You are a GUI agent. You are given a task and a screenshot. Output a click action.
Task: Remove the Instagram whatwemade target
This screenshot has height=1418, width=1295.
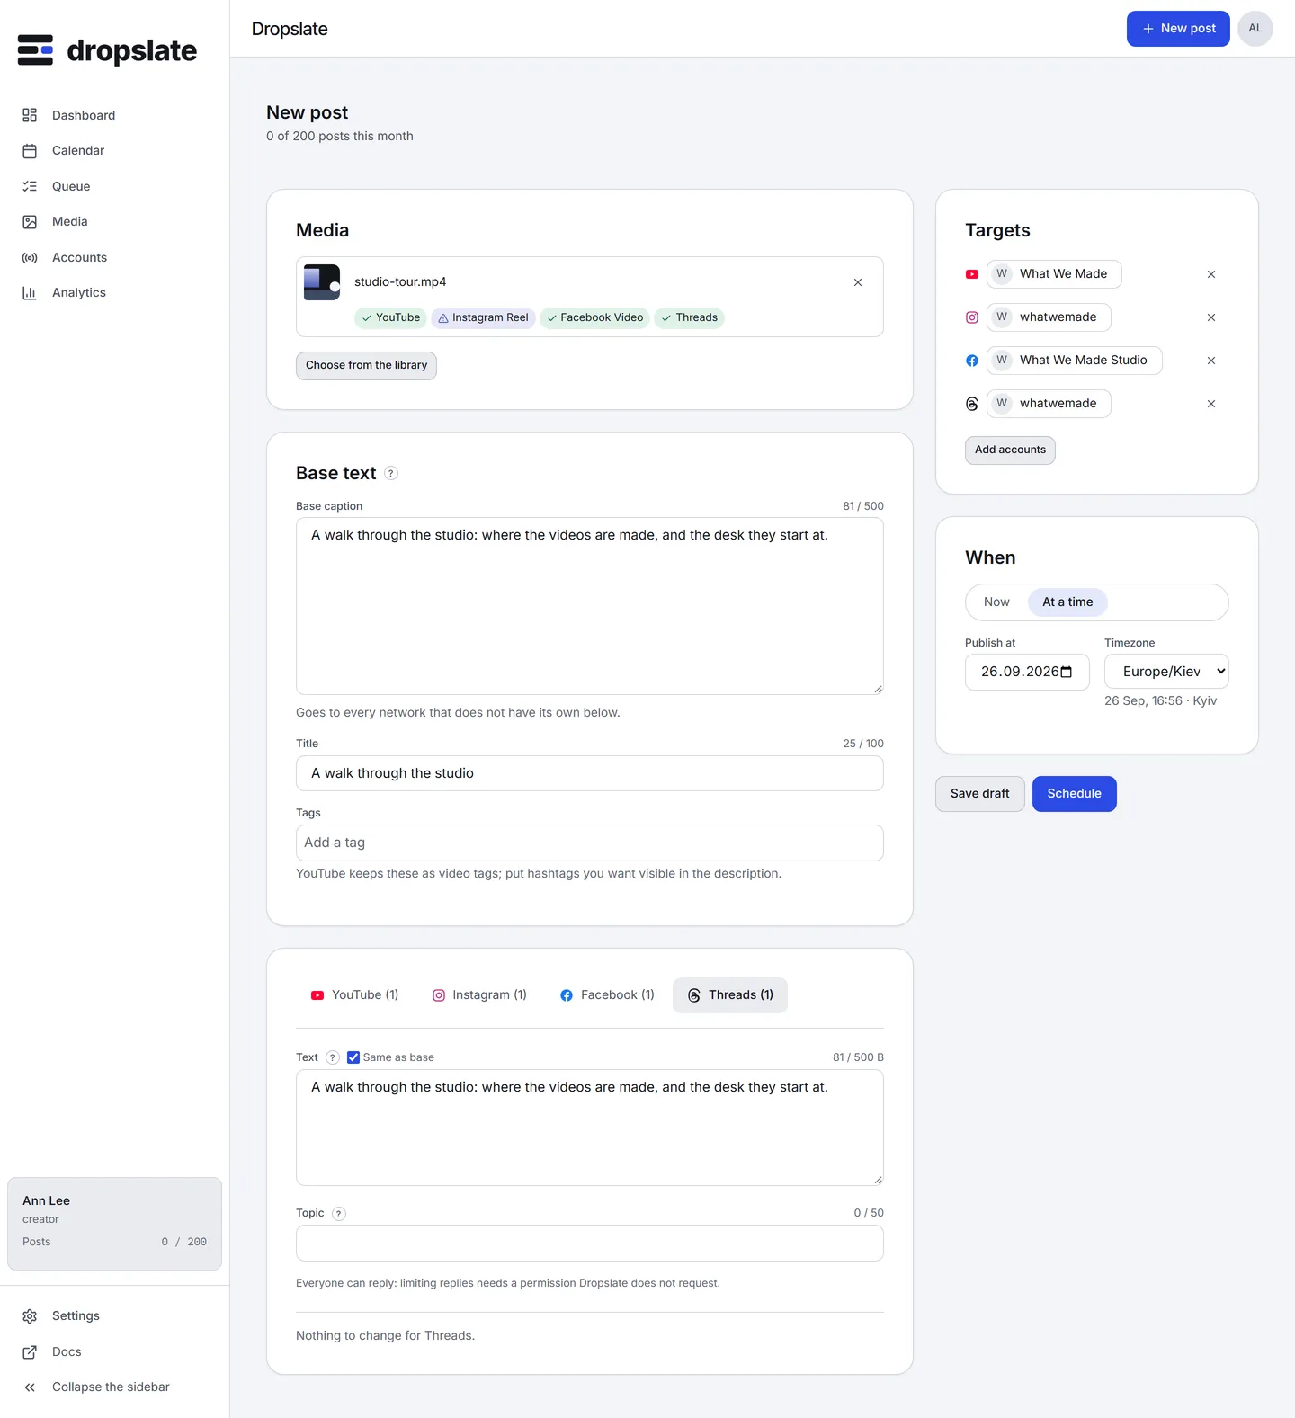[x=1211, y=317]
